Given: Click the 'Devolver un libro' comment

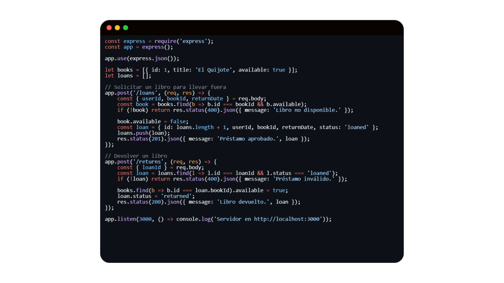Looking at the screenshot, I should click(x=136, y=156).
